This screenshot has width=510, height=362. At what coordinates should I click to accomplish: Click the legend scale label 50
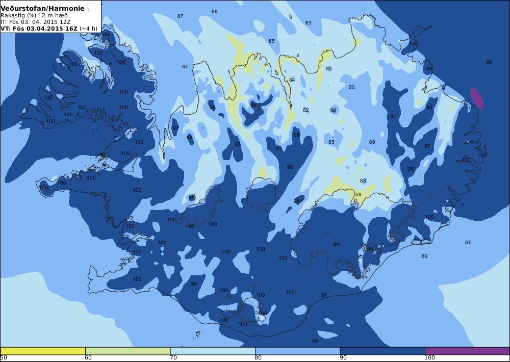pos(4,358)
